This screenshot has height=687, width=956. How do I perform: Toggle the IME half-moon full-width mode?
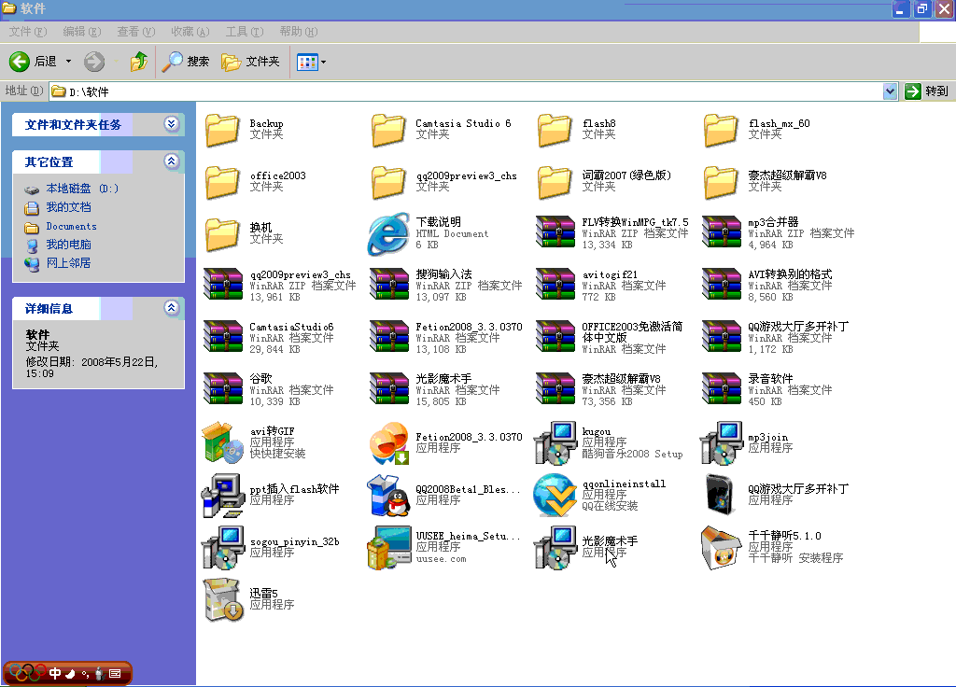pos(70,674)
